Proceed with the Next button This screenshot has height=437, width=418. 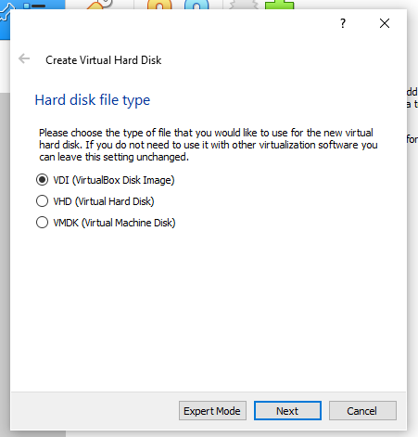point(287,411)
